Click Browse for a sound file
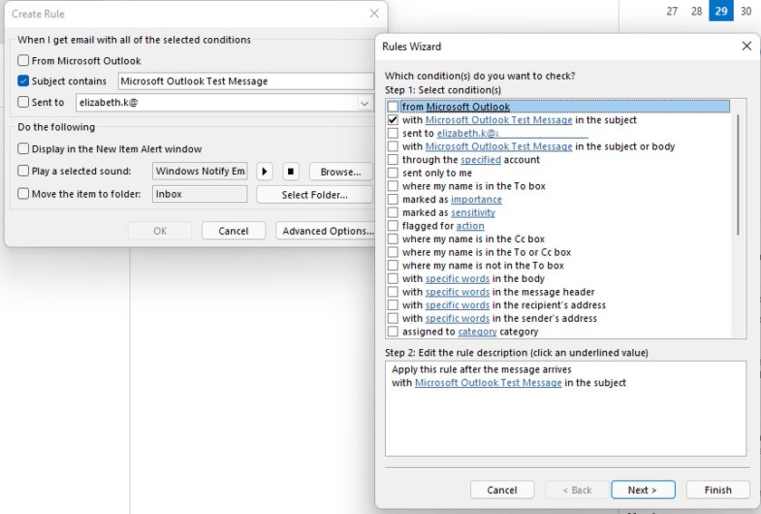 341,172
